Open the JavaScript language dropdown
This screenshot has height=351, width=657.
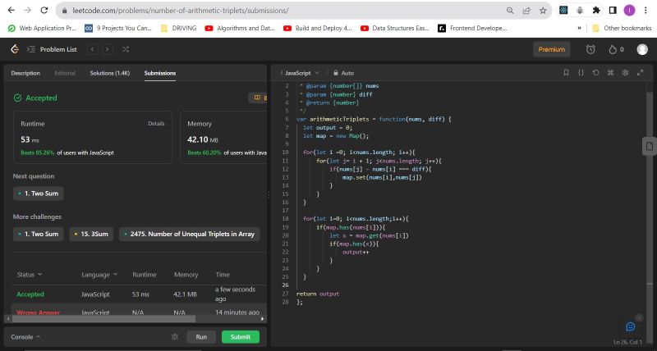(x=301, y=73)
